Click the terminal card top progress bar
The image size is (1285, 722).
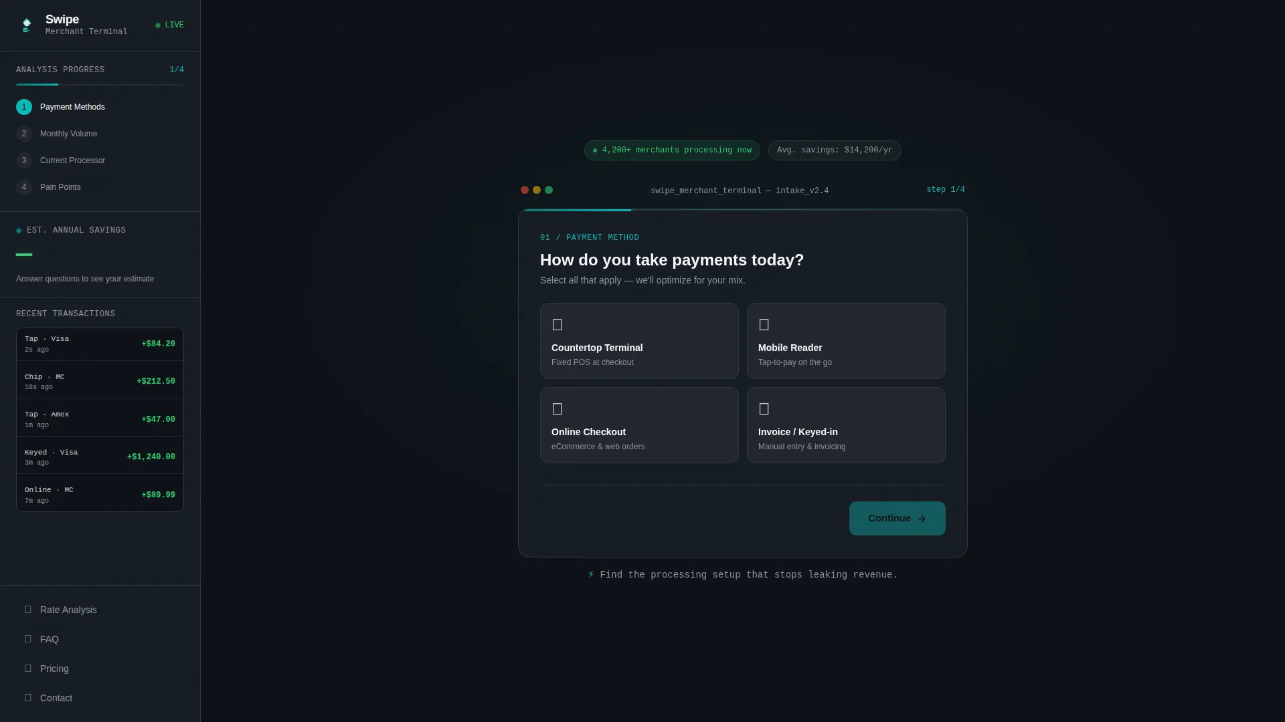tap(743, 210)
